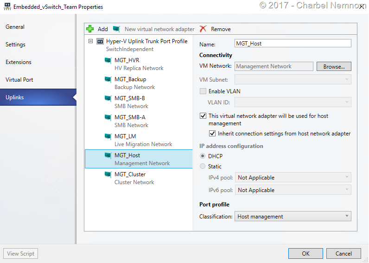The image size is (369, 263).
Task: Click the green plus Add icon
Action: click(90, 29)
